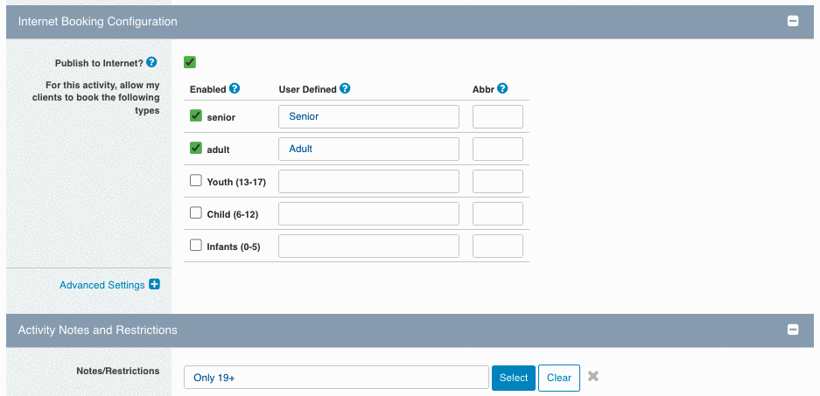820x396 pixels.
Task: Click help icon beside Publish to Internet
Action: (151, 62)
